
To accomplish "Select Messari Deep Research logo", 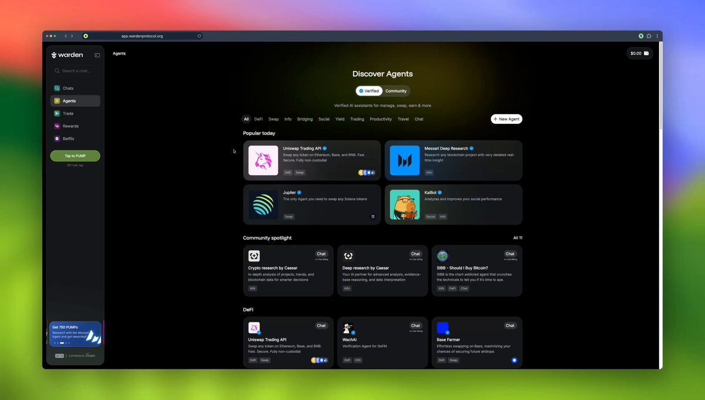I will click(405, 160).
